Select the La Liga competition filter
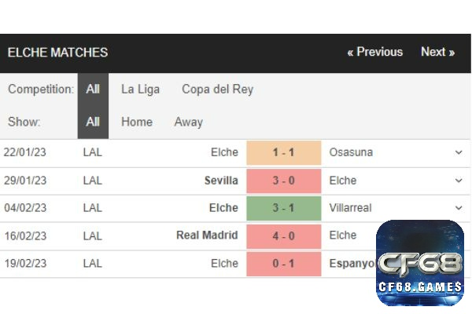 pos(140,89)
